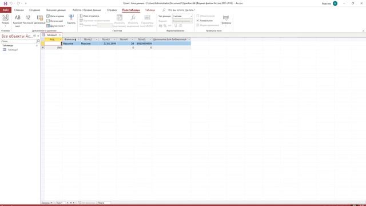Select the Максим cell

[89, 43]
